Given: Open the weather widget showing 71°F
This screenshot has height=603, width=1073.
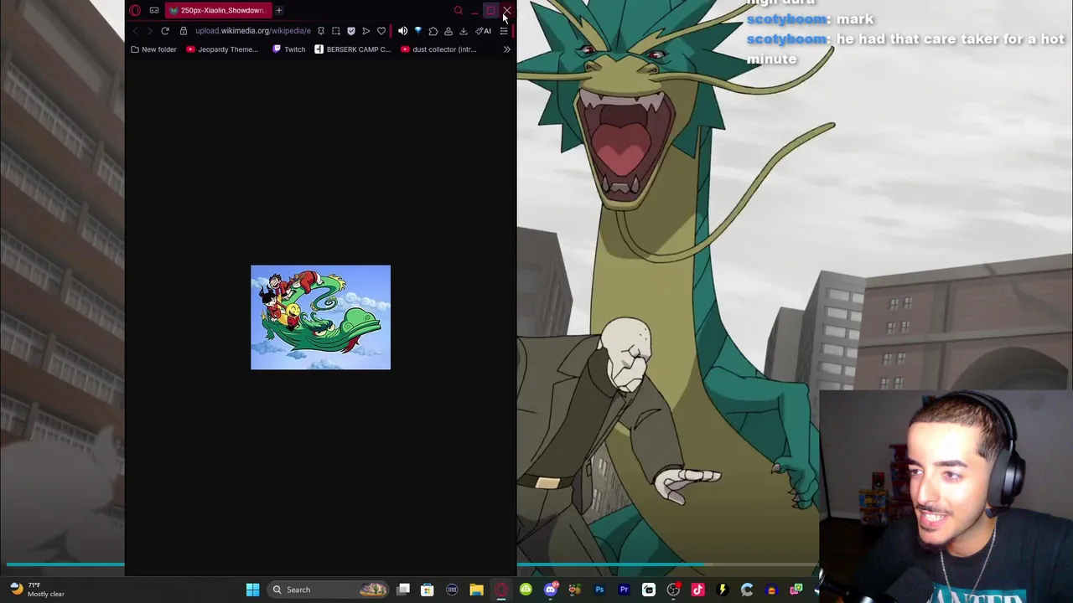Looking at the screenshot, I should 38,590.
